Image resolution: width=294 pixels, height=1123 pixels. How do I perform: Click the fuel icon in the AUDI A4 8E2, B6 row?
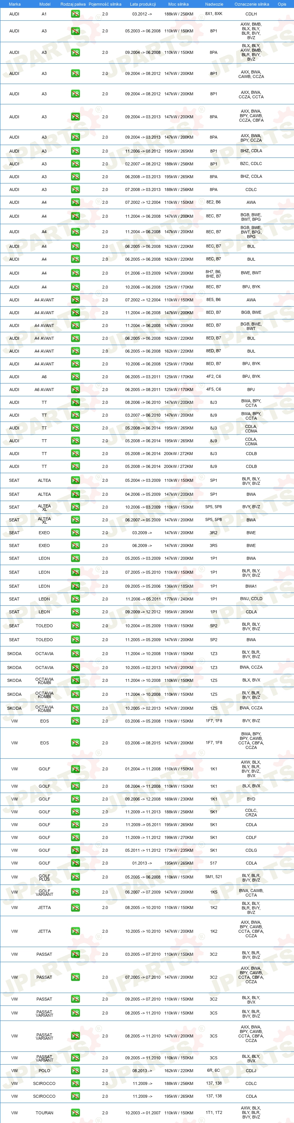point(75,202)
